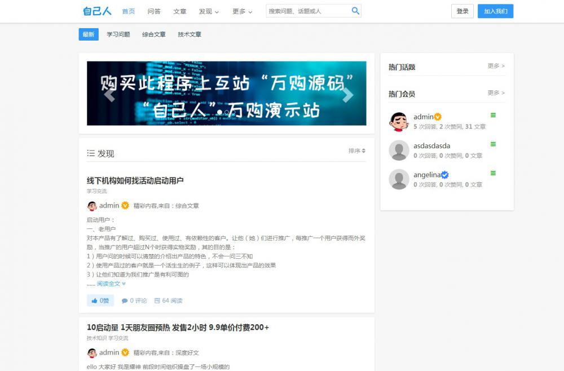564x371 pixels.
Task: Open 文章 in the navigation bar
Action: (180, 11)
